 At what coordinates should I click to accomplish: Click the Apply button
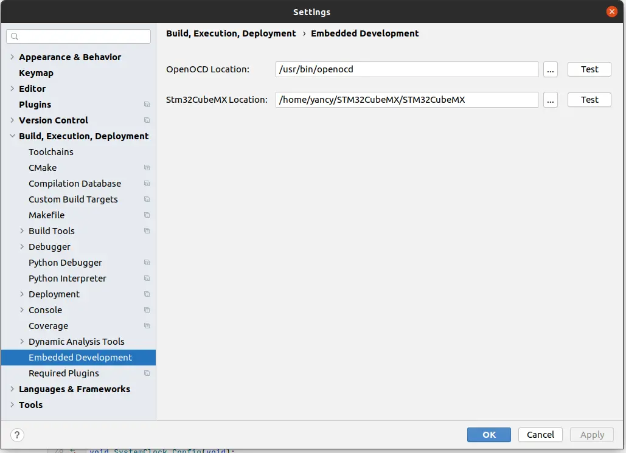click(592, 435)
